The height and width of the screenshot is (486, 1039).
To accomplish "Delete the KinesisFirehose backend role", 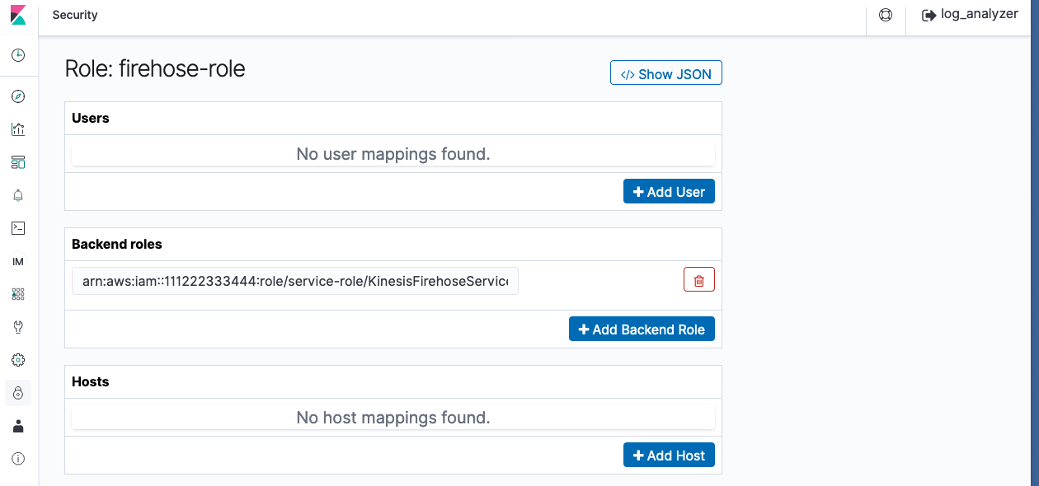I will (x=699, y=280).
